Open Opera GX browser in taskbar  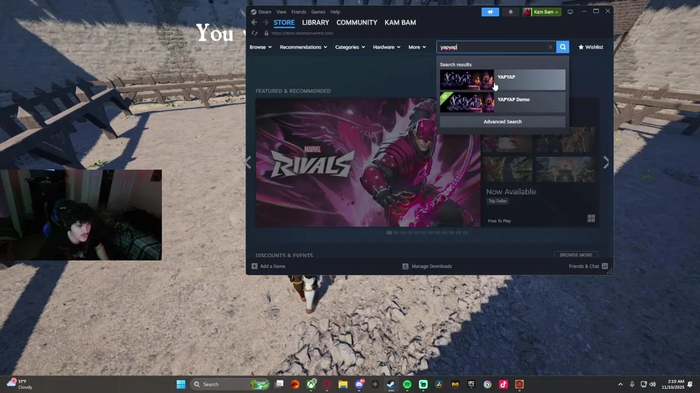coord(327,384)
